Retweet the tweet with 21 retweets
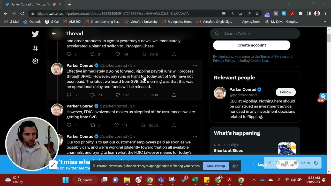This screenshot has width=331, height=186. pyautogui.click(x=92, y=54)
